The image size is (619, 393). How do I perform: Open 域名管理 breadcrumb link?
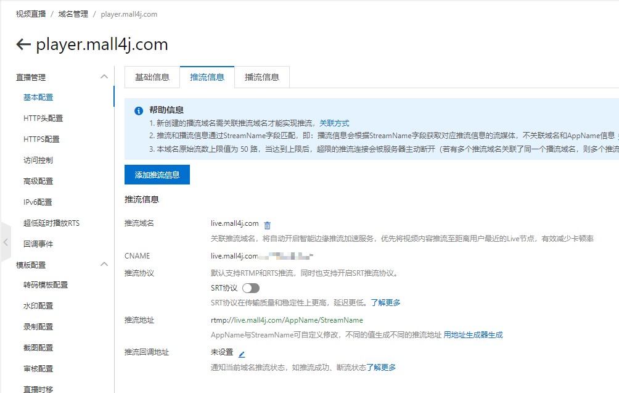point(73,14)
